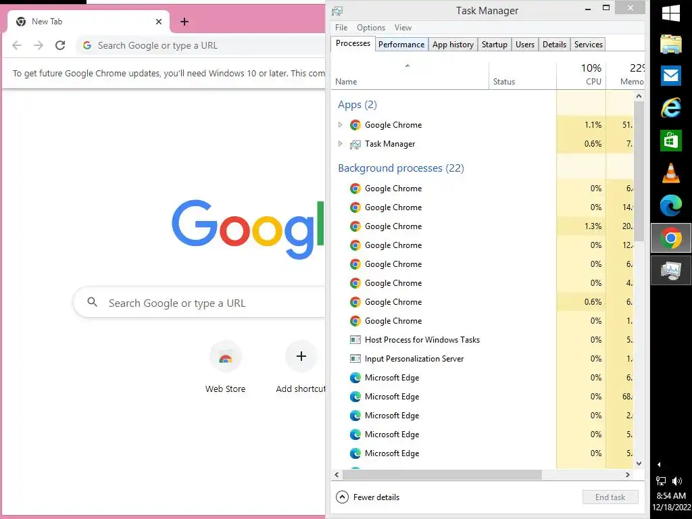Close the New Tab tab in Chrome
Image resolution: width=692 pixels, height=519 pixels.
coord(159,22)
